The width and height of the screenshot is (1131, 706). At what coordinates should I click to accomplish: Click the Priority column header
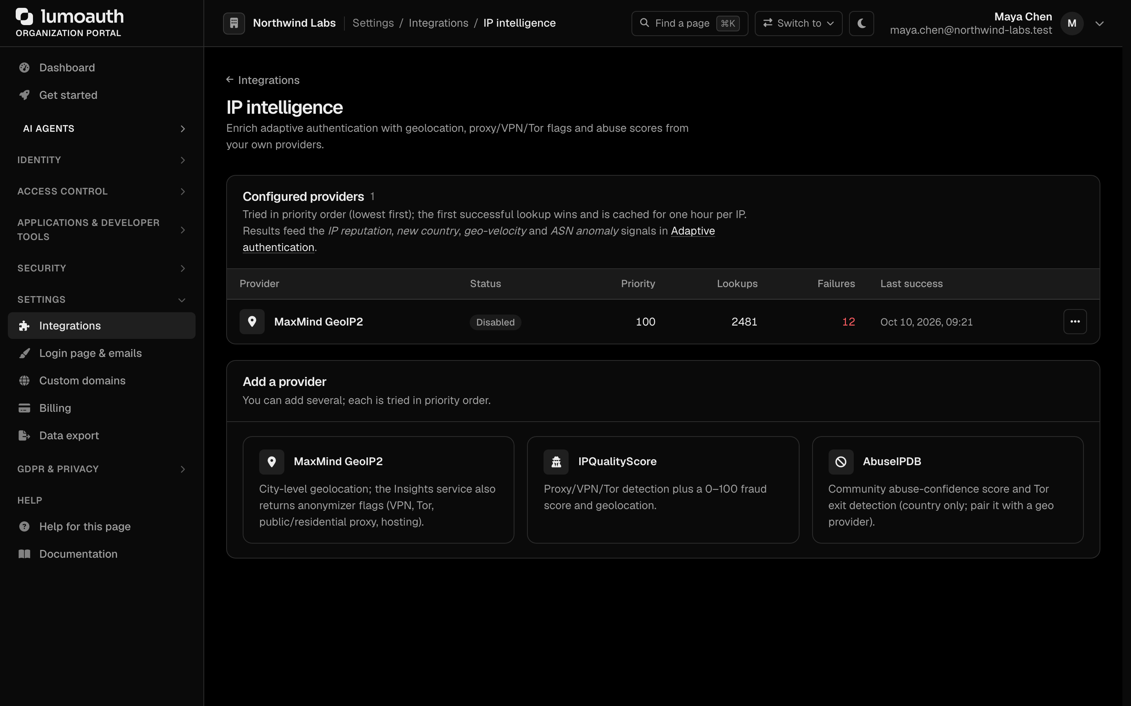click(638, 284)
